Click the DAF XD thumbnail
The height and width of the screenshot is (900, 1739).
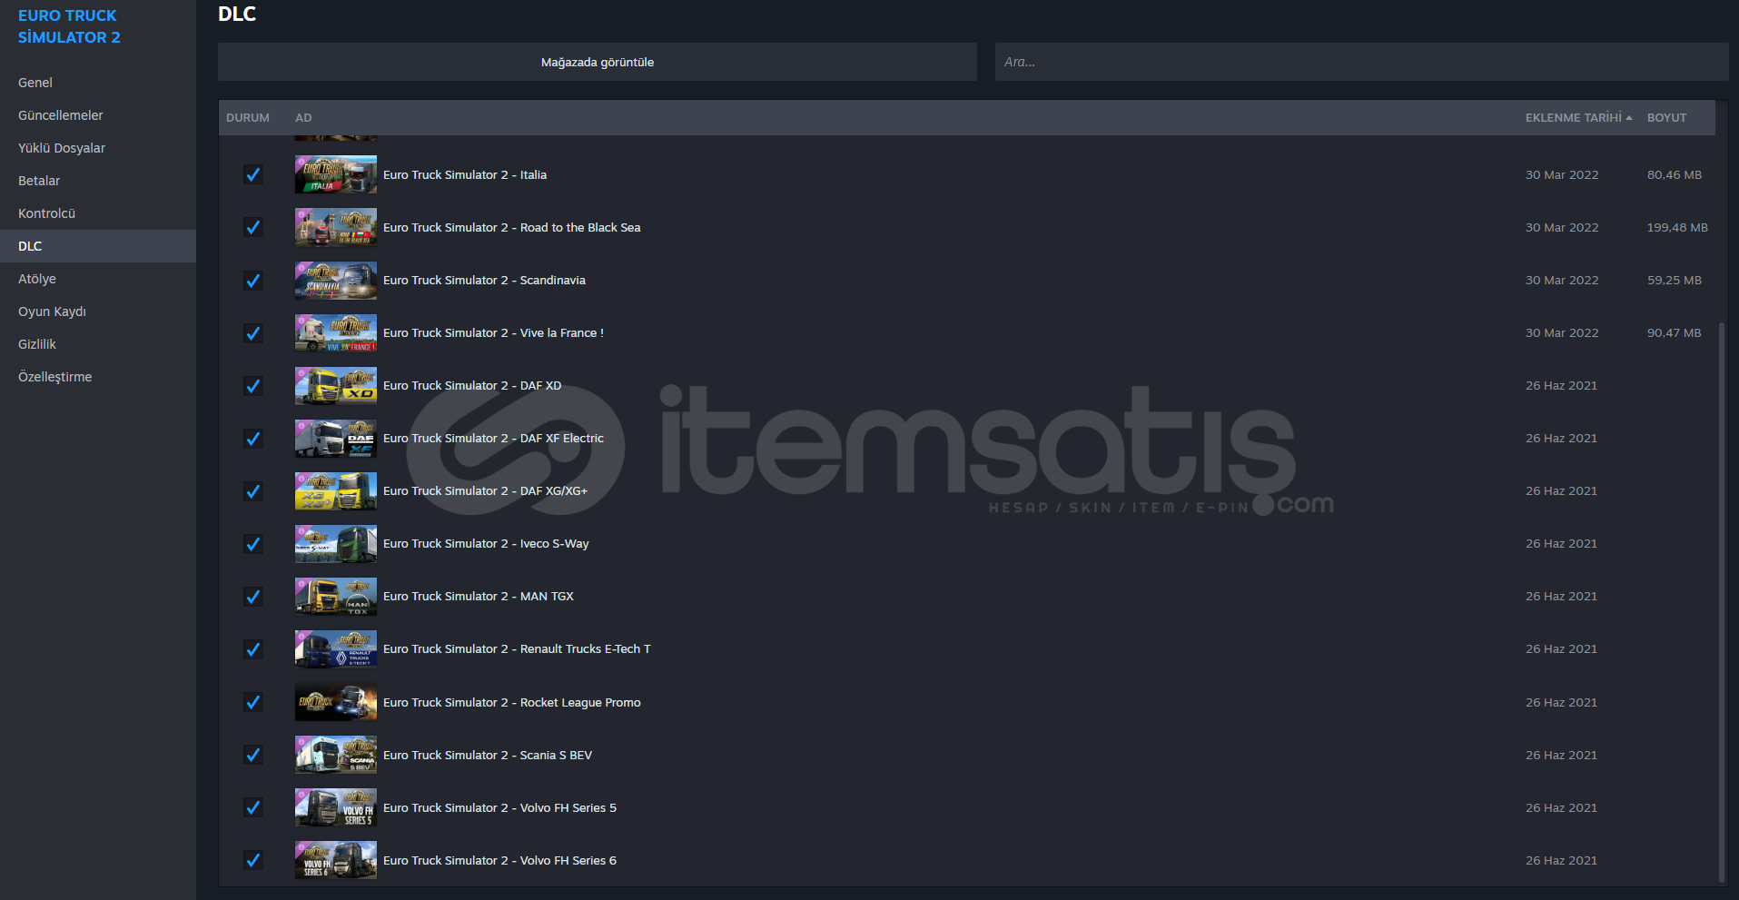[x=335, y=385]
